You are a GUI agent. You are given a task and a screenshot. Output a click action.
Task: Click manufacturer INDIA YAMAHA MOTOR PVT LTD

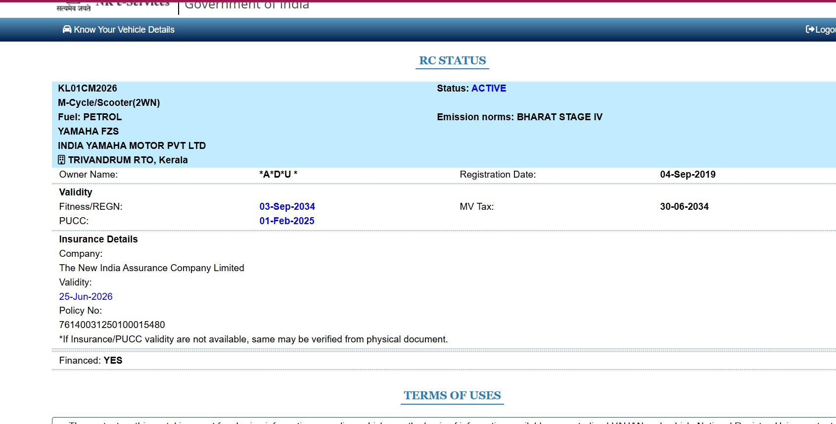click(132, 145)
